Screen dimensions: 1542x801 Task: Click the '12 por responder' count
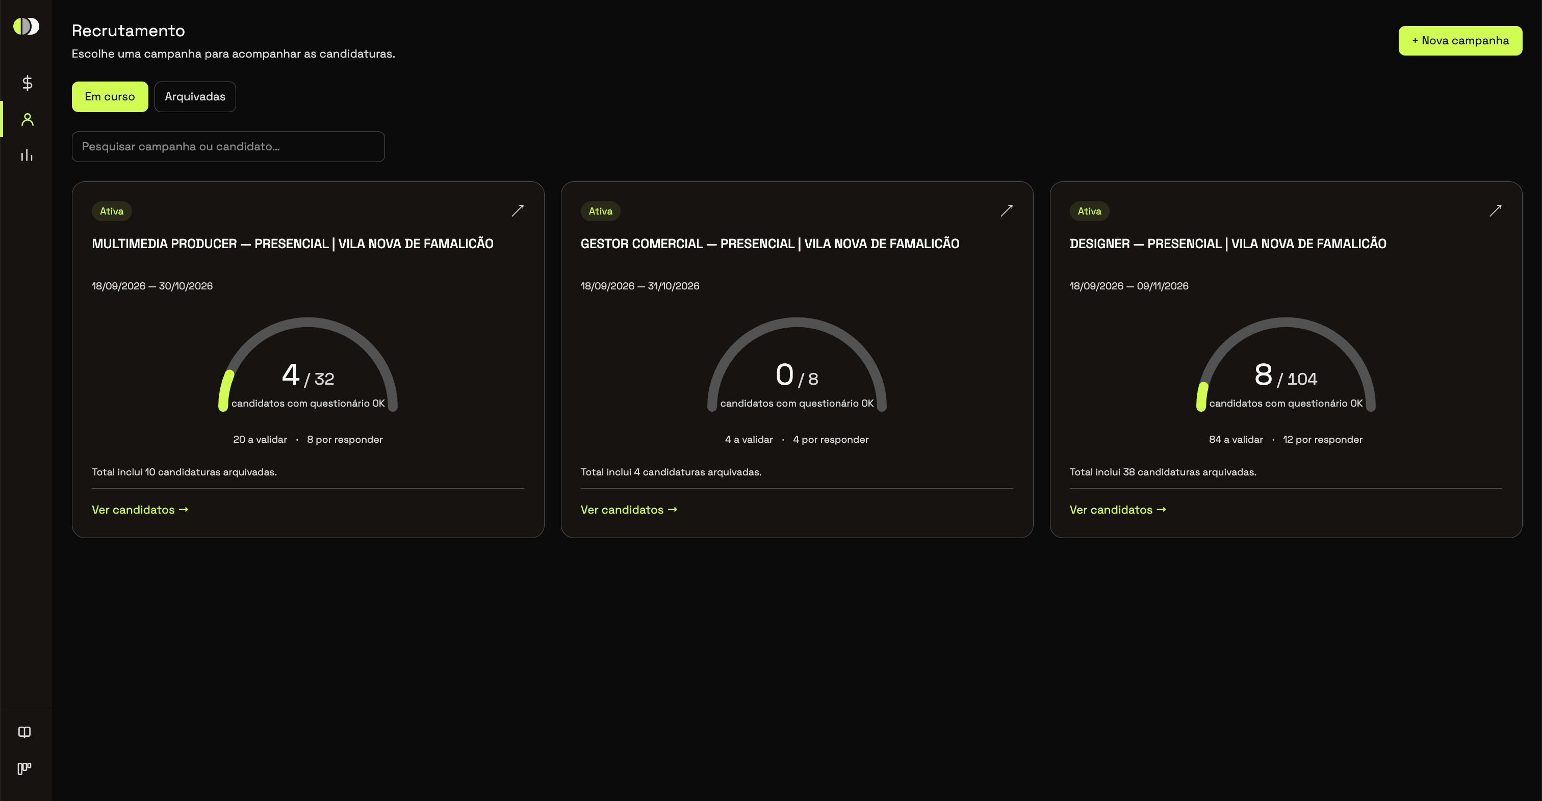click(x=1323, y=440)
